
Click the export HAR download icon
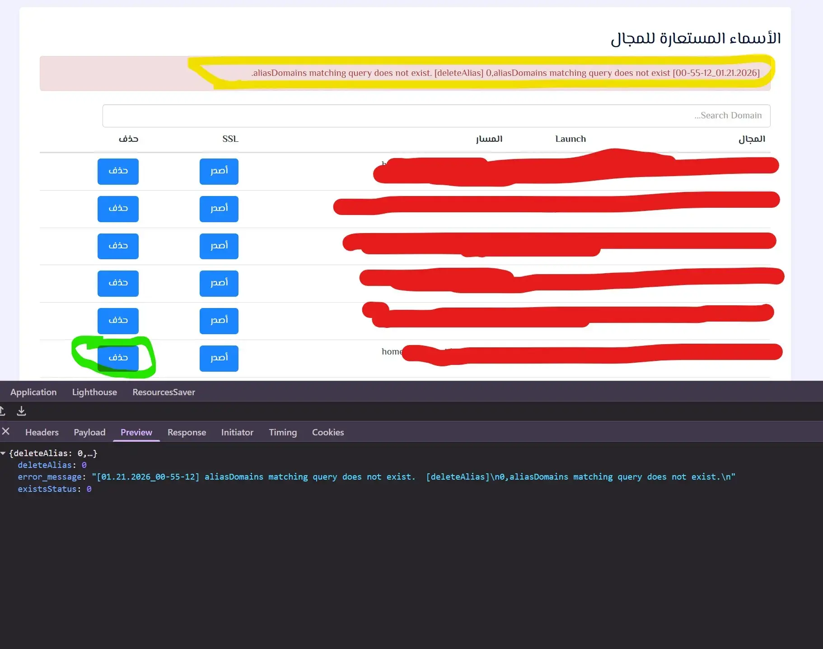(x=21, y=411)
